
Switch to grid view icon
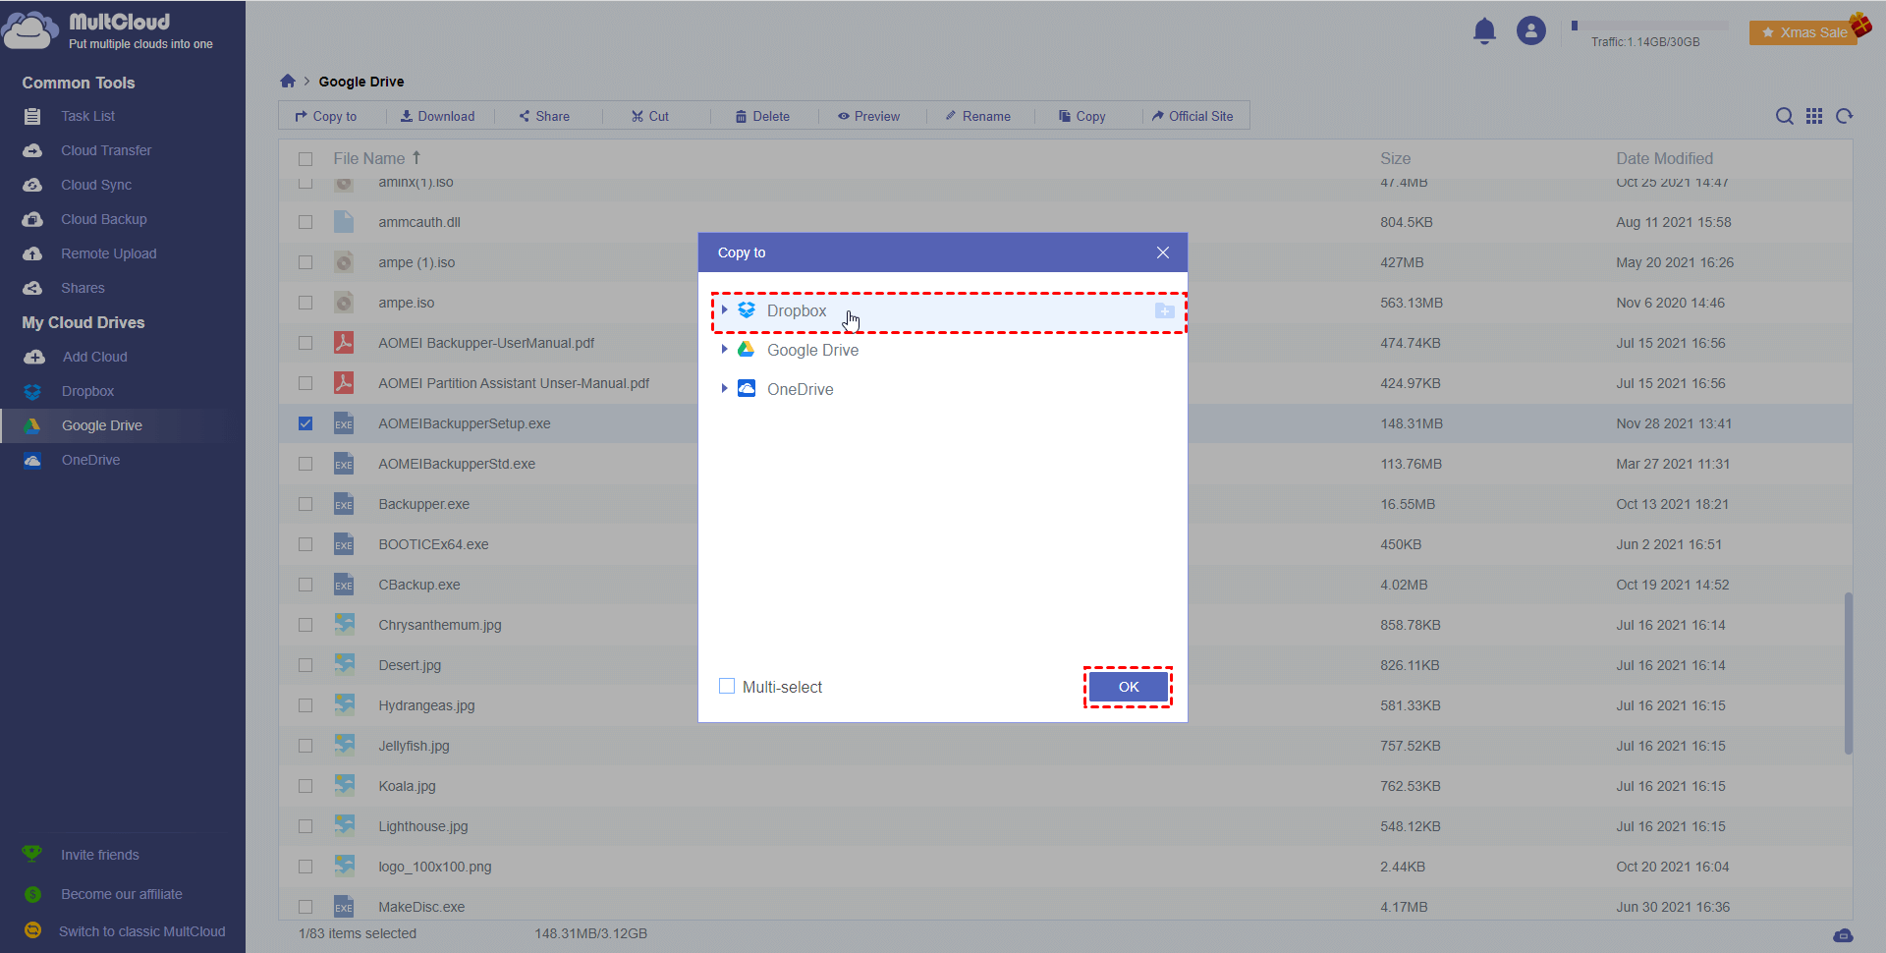(1814, 116)
